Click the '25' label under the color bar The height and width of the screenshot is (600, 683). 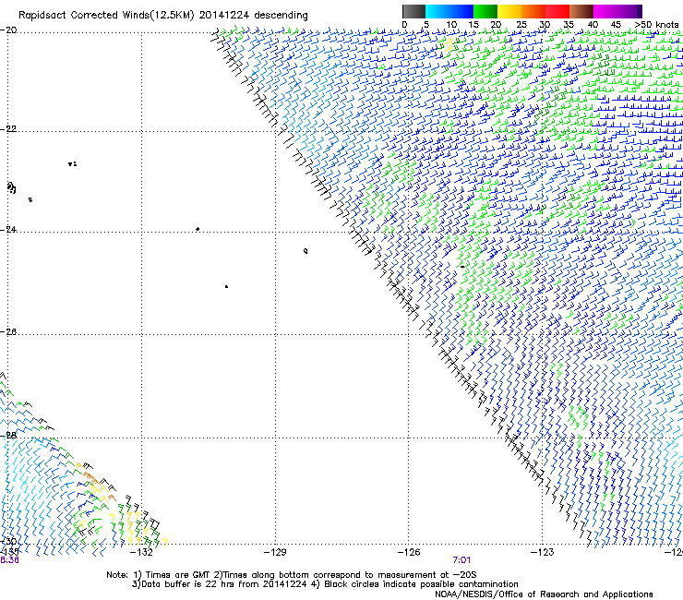point(521,25)
